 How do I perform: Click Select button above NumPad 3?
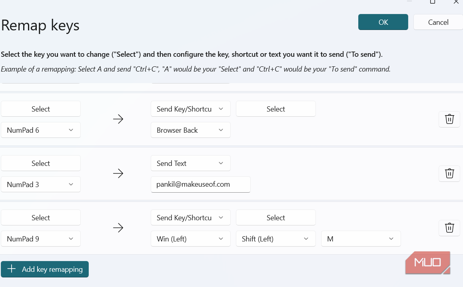click(41, 163)
